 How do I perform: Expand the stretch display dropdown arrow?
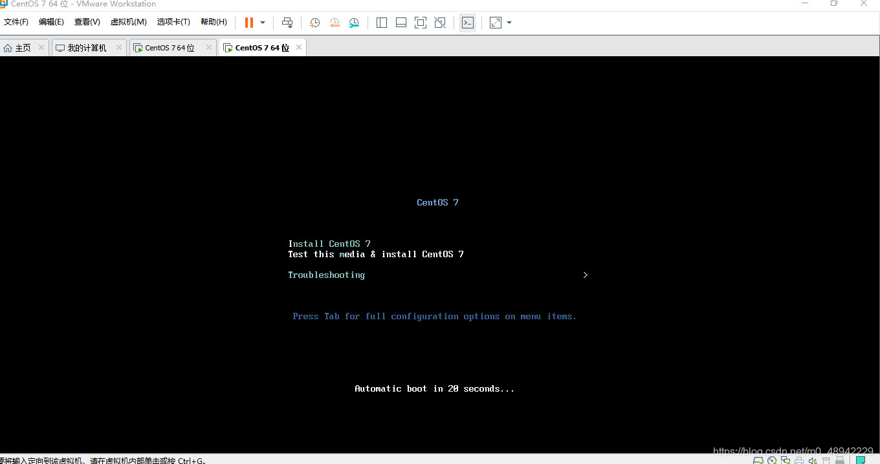509,23
